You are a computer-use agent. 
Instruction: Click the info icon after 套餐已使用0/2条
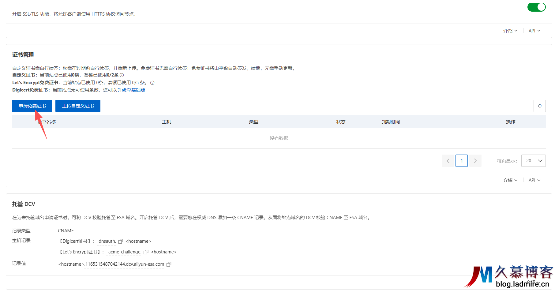121,75
